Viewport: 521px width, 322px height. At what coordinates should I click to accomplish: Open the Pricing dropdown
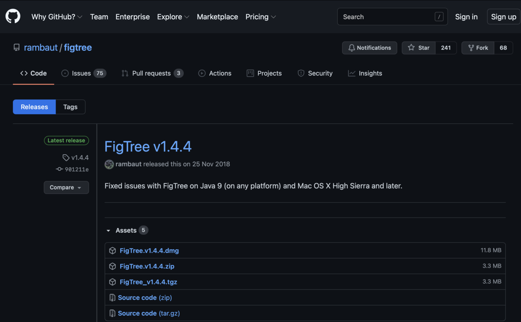260,17
